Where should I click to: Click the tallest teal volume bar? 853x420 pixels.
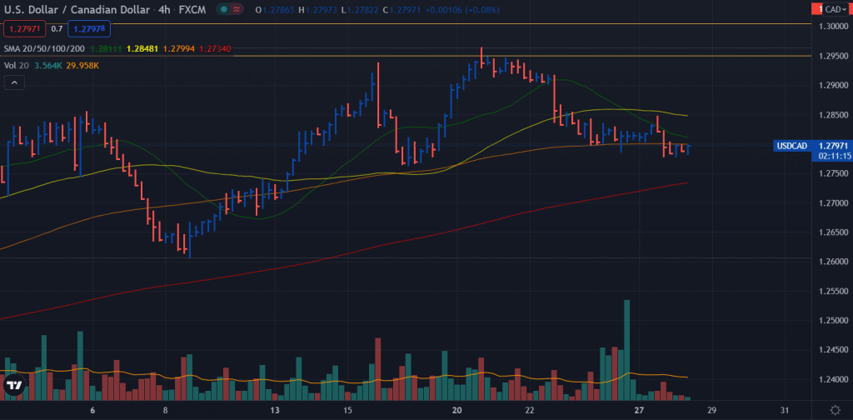pyautogui.click(x=626, y=350)
